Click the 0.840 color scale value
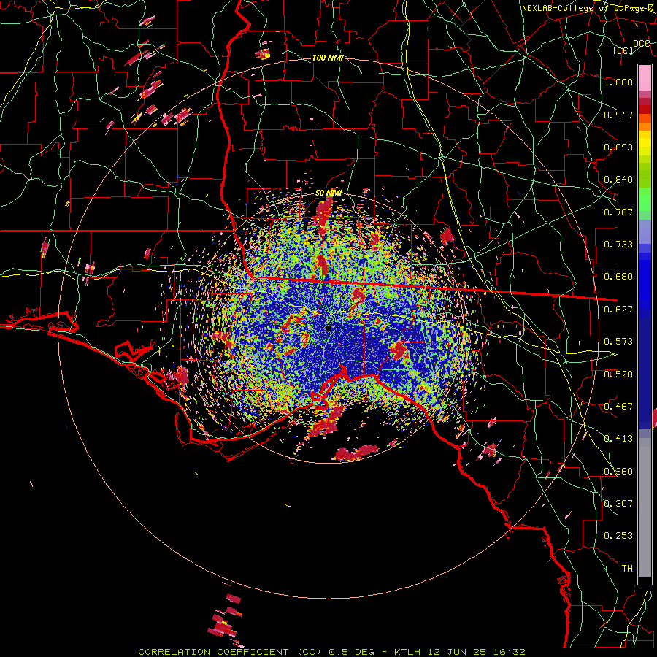This screenshot has height=657, width=657. point(618,180)
